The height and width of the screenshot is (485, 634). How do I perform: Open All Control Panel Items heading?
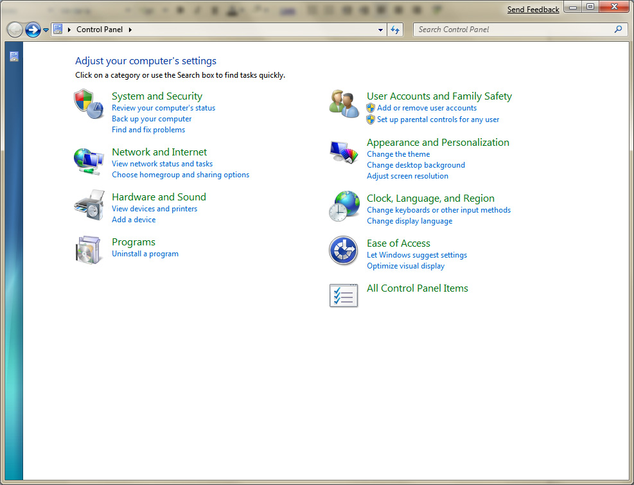click(x=418, y=288)
